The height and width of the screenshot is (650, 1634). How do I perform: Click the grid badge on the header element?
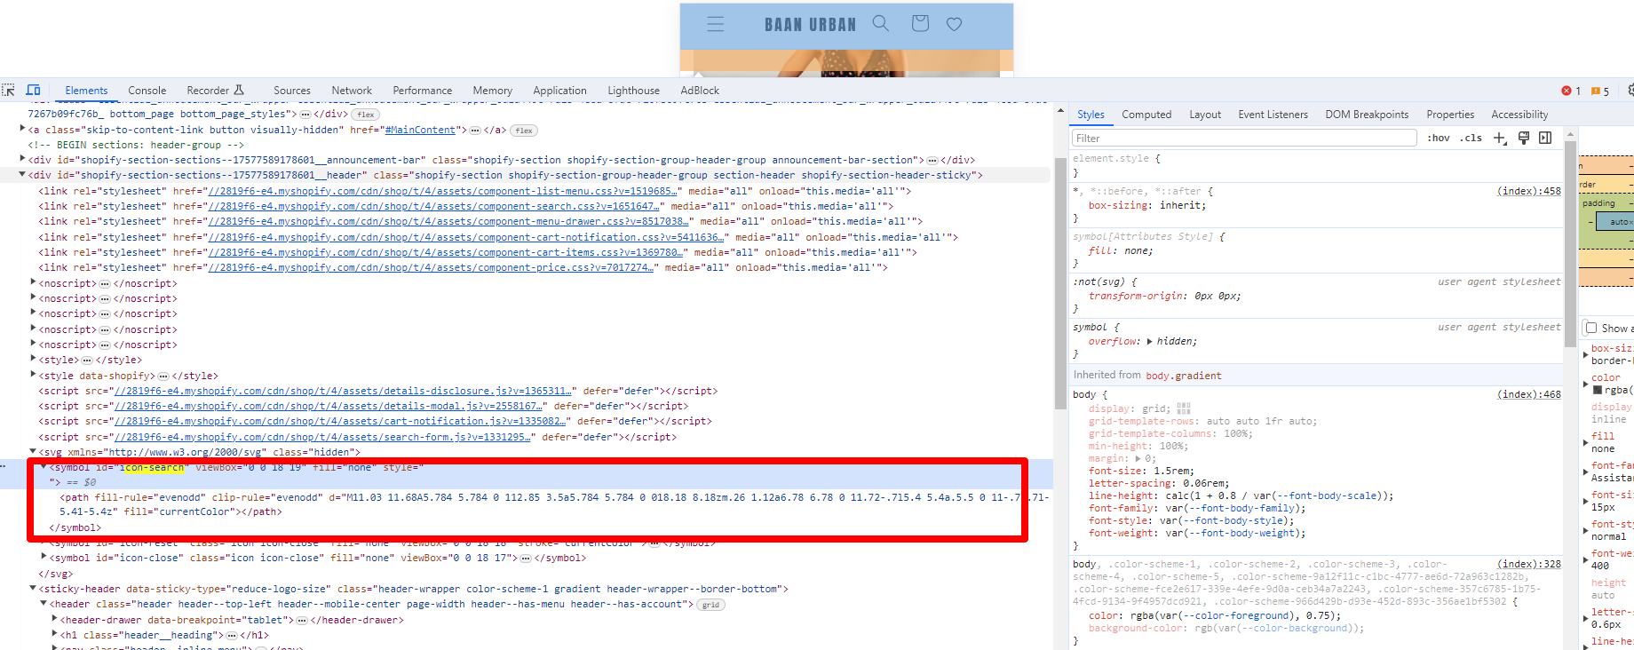coord(710,605)
